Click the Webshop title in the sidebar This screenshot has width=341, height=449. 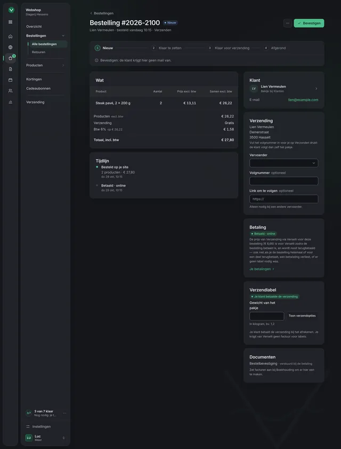point(33,10)
